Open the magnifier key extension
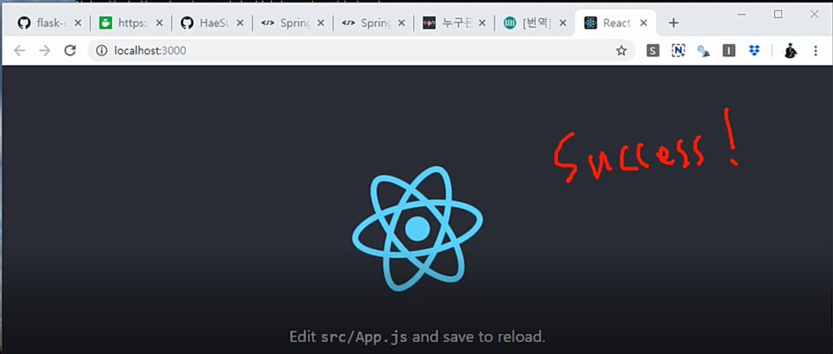The height and width of the screenshot is (354, 833). pyautogui.click(x=704, y=51)
